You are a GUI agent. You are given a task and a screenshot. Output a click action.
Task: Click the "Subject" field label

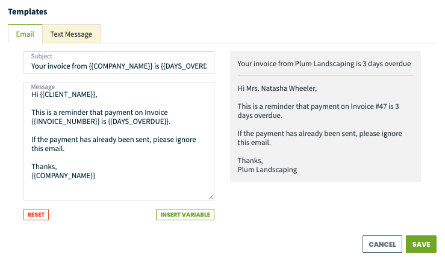[x=42, y=57]
